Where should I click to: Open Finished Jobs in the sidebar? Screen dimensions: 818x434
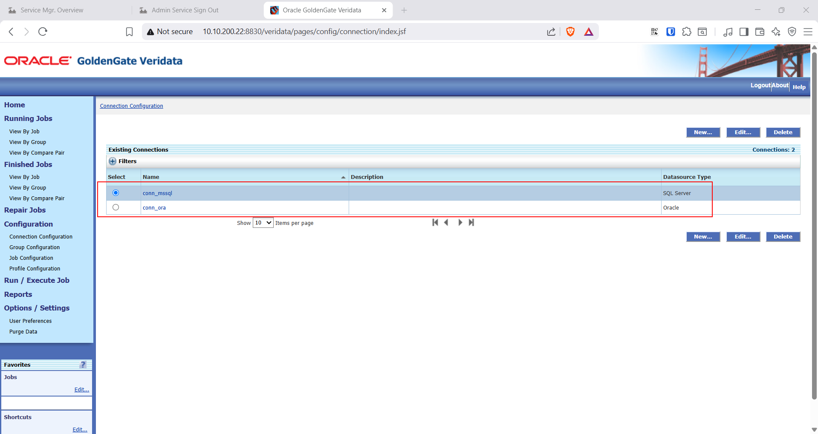coord(28,164)
